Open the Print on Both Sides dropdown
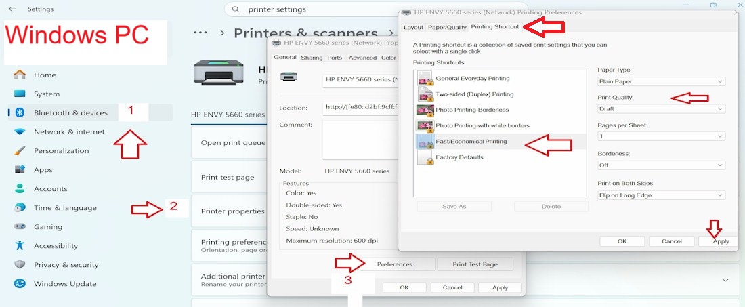Viewport: 745px width, 307px height. click(661, 195)
